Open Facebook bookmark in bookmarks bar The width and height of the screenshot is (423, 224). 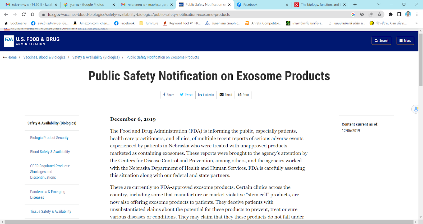click(x=124, y=23)
